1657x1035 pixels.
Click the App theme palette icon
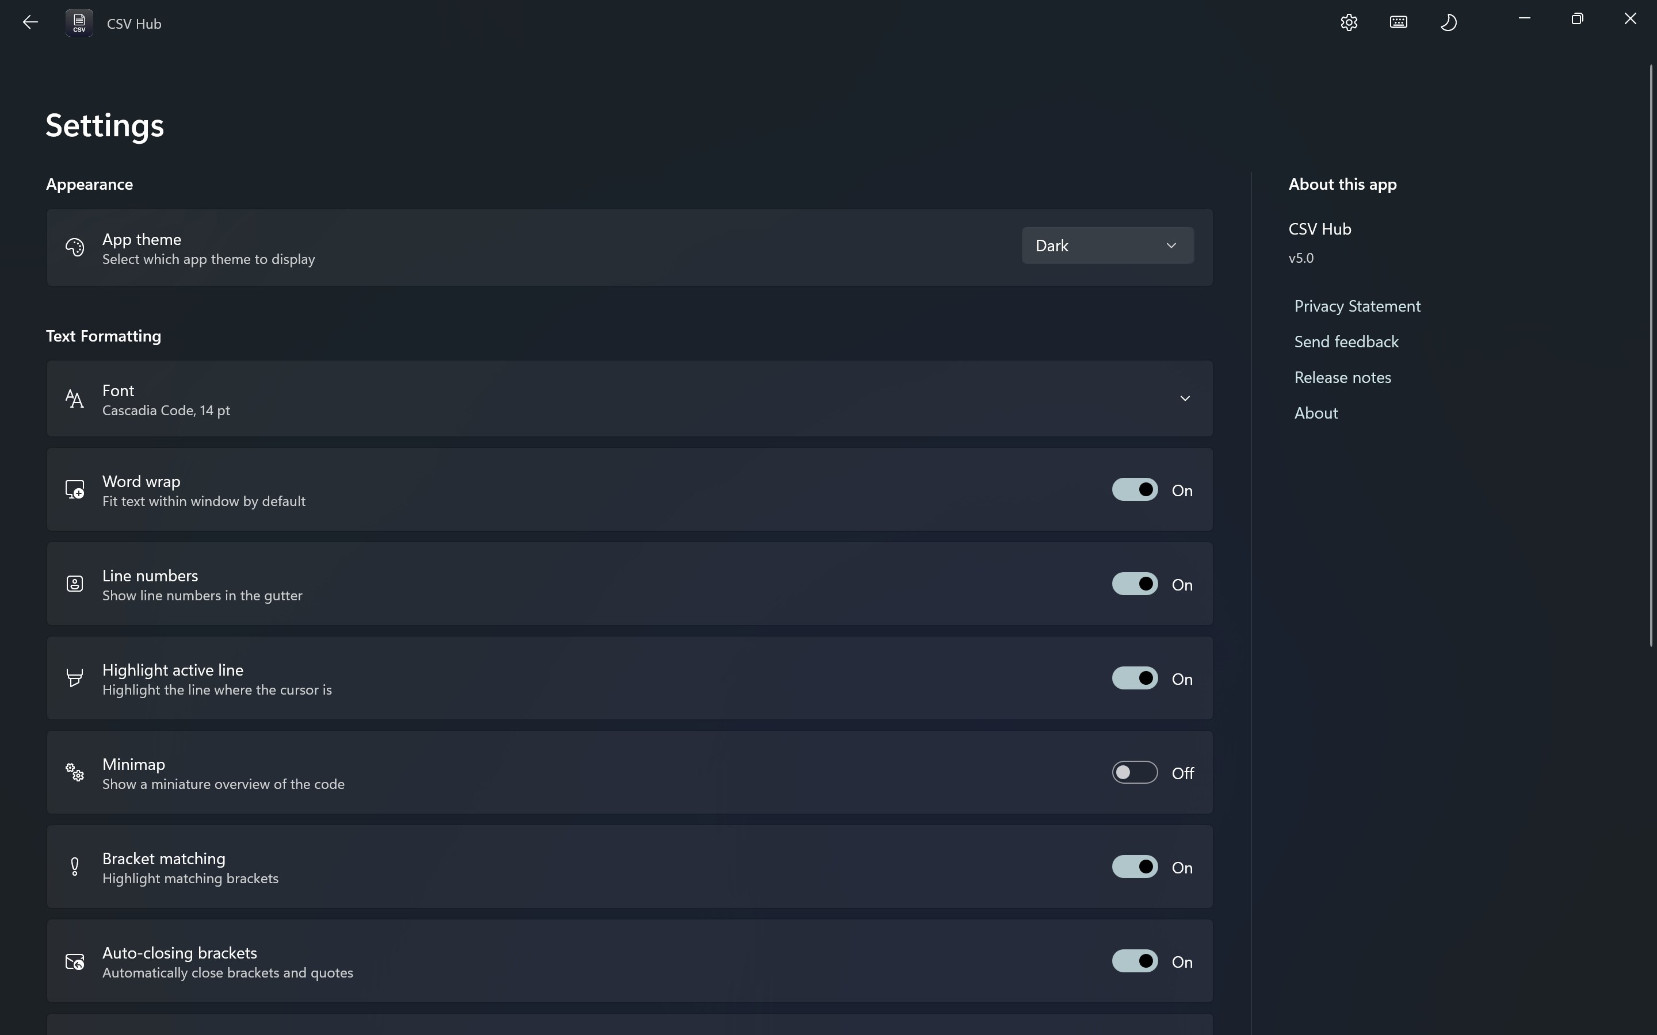pyautogui.click(x=75, y=247)
